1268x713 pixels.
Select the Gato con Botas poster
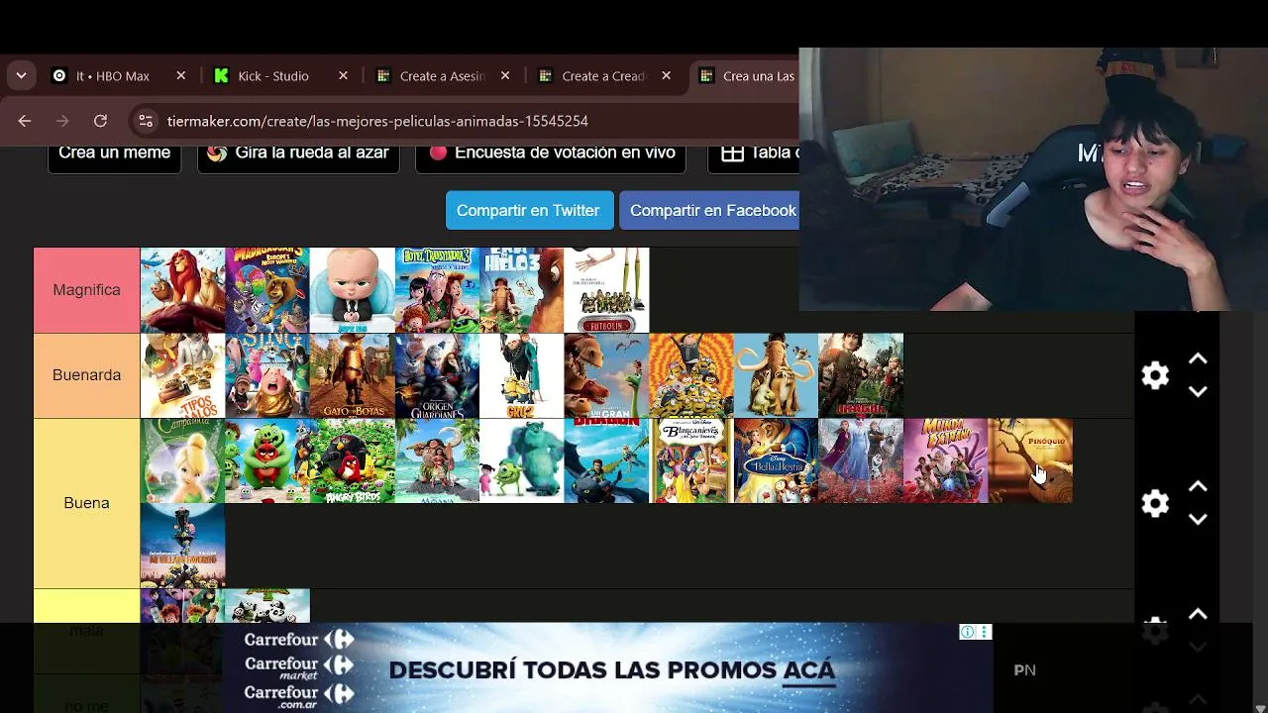352,375
